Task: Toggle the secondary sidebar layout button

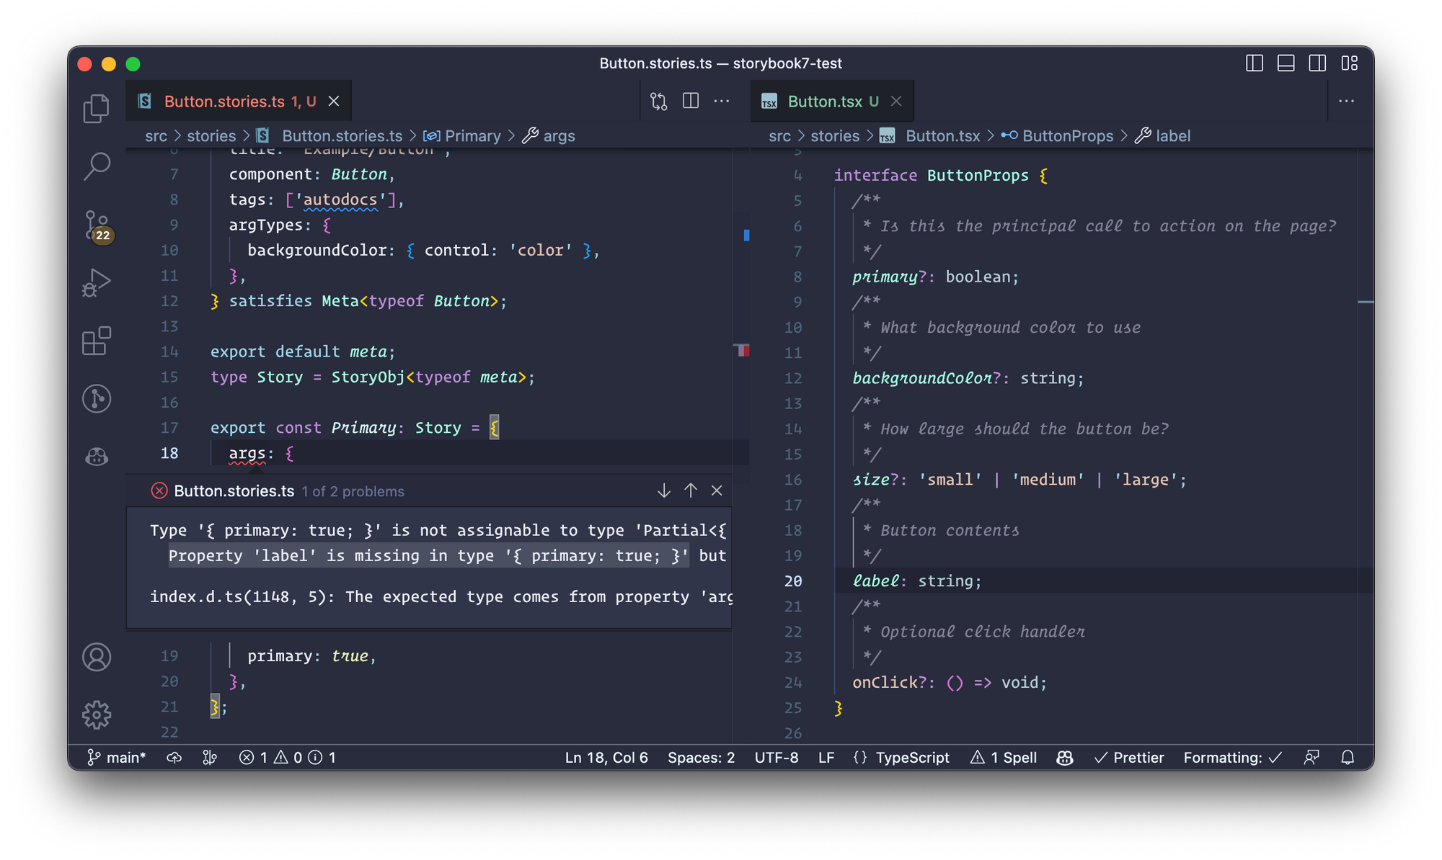Action: click(x=1317, y=63)
